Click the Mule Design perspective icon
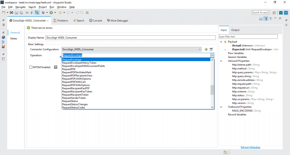Viewport: 290px width, 155px height. tap(286, 12)
